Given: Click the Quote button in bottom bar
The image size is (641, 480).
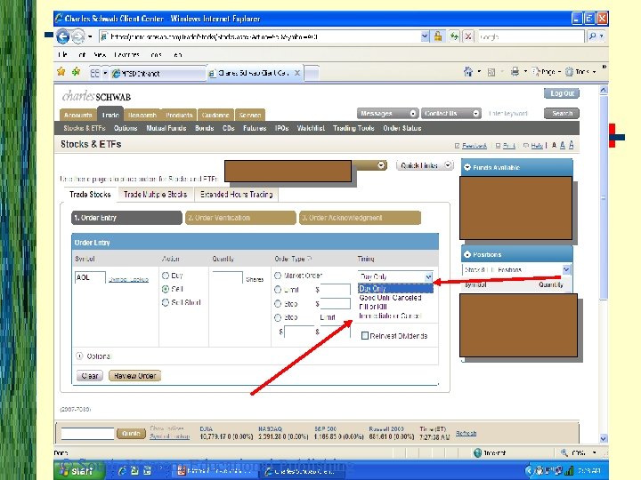Looking at the screenshot, I should point(131,434).
